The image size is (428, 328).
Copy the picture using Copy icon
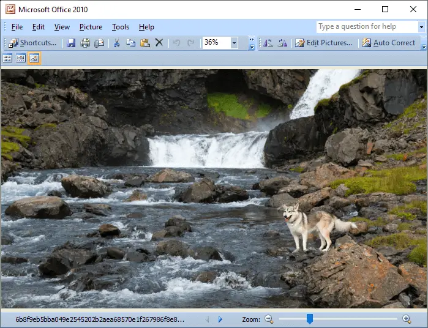(x=131, y=43)
